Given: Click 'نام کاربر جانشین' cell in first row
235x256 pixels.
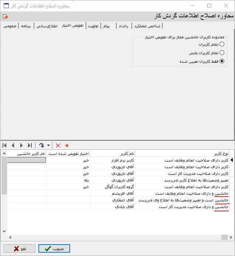Looking at the screenshot, I should pyautogui.click(x=27, y=160).
